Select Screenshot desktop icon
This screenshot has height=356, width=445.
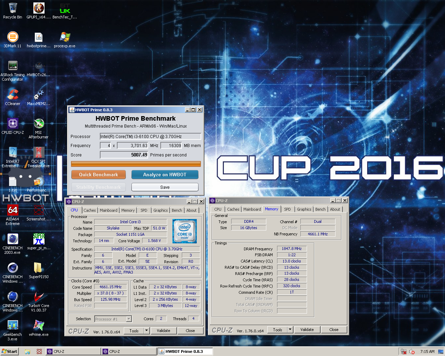pyautogui.click(x=39, y=212)
